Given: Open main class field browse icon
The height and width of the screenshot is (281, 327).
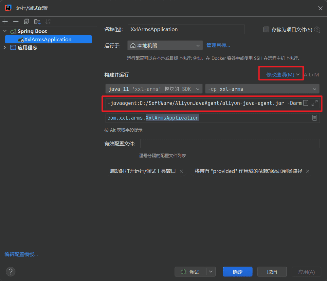Looking at the screenshot, I should click(x=315, y=118).
